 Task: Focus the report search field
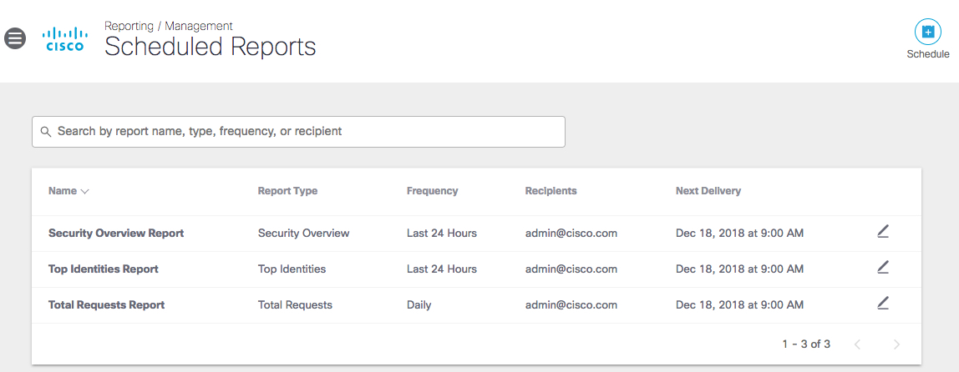(301, 132)
